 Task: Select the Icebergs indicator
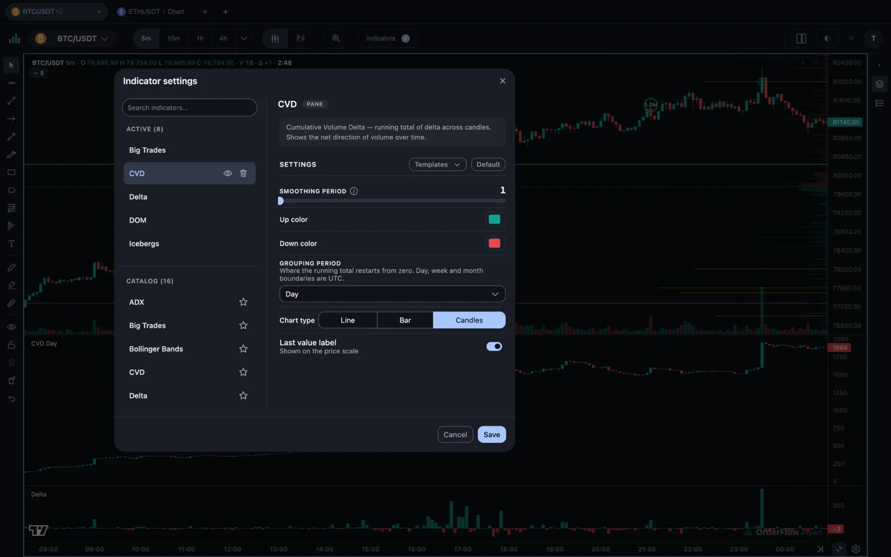(x=189, y=244)
